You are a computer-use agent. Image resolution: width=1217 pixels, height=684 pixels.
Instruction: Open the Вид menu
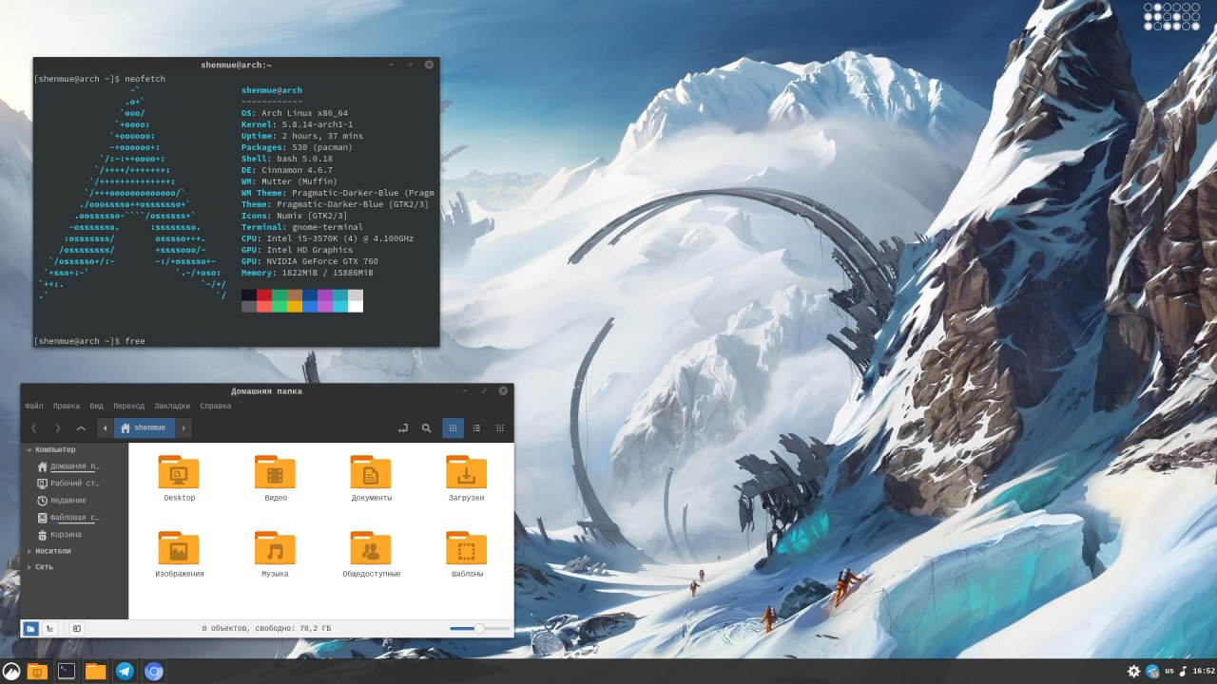[97, 406]
